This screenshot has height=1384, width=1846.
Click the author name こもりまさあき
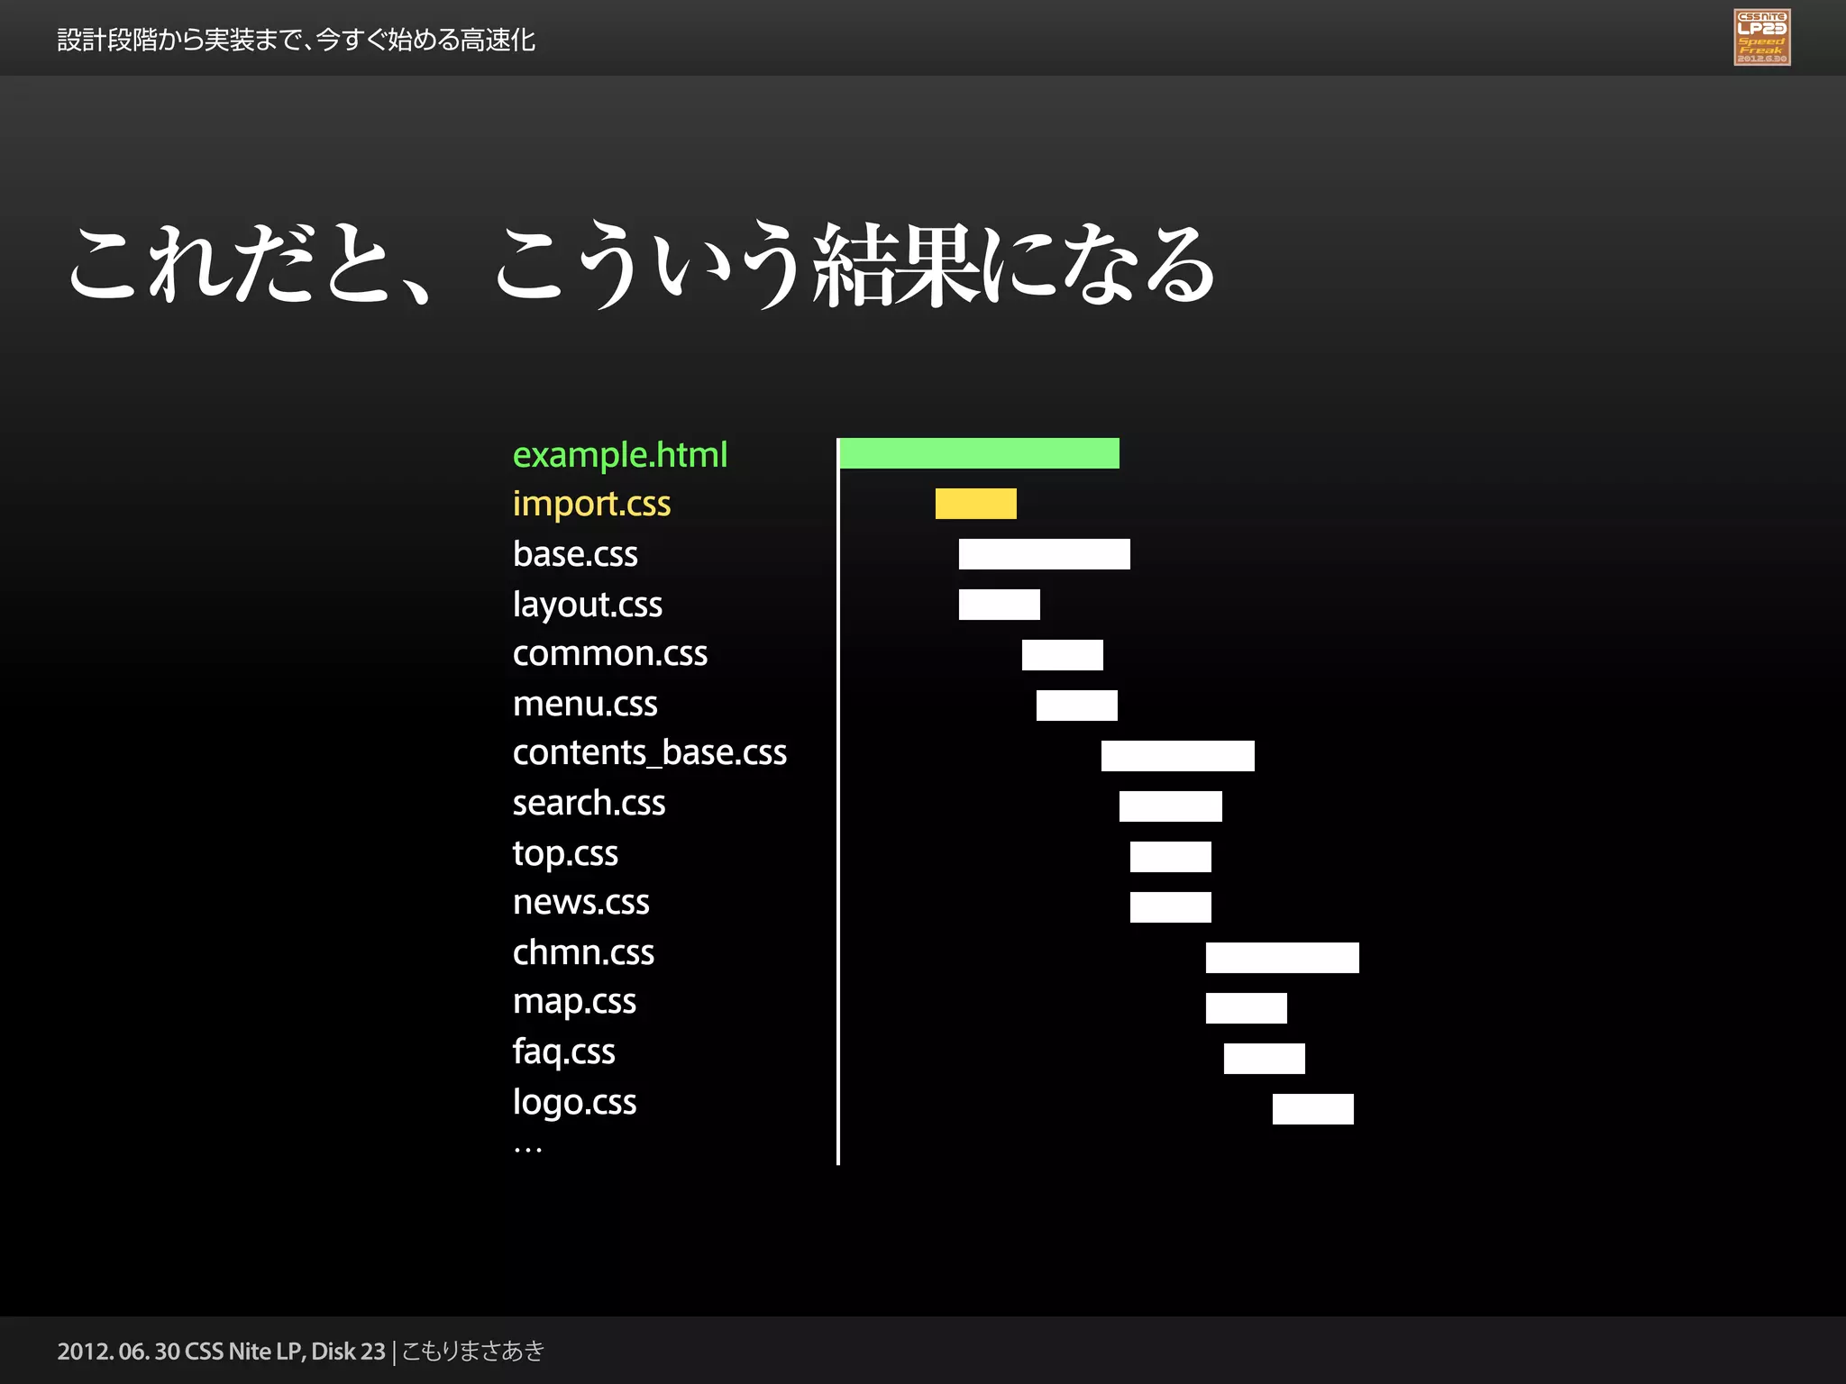click(473, 1352)
